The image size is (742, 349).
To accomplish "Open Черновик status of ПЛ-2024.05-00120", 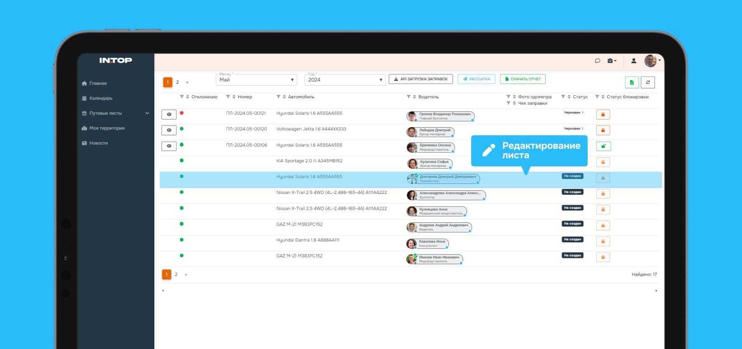I will click(x=574, y=129).
